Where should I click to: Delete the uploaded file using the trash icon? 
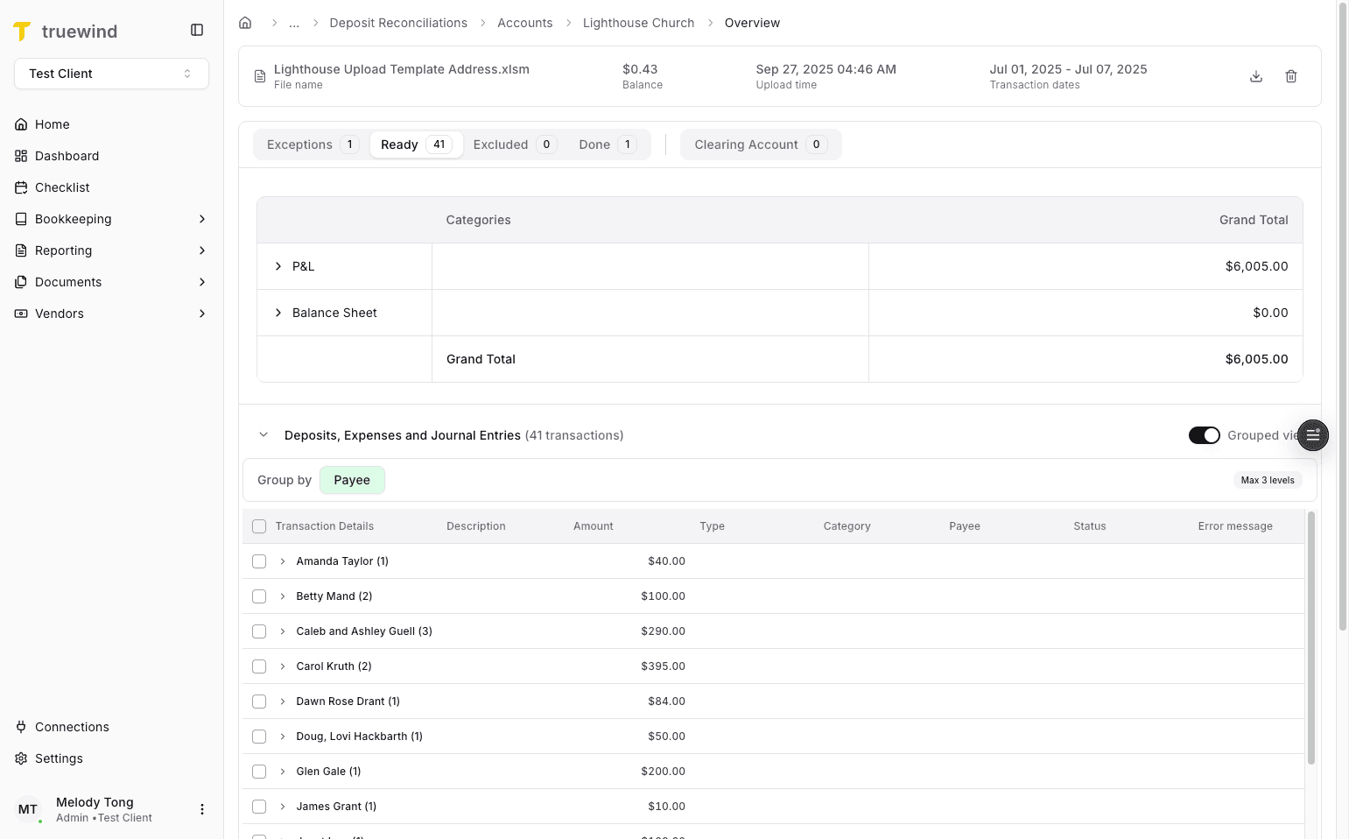(1291, 76)
